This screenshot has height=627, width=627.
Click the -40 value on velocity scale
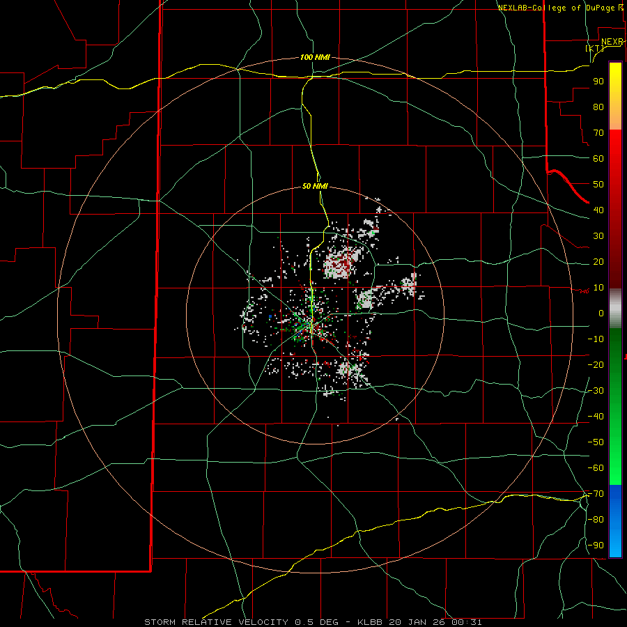point(596,417)
